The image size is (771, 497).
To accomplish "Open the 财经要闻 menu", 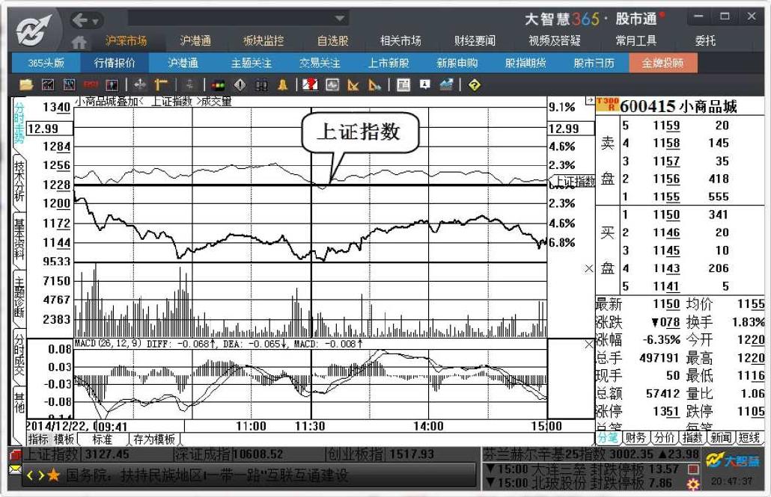I will [475, 41].
